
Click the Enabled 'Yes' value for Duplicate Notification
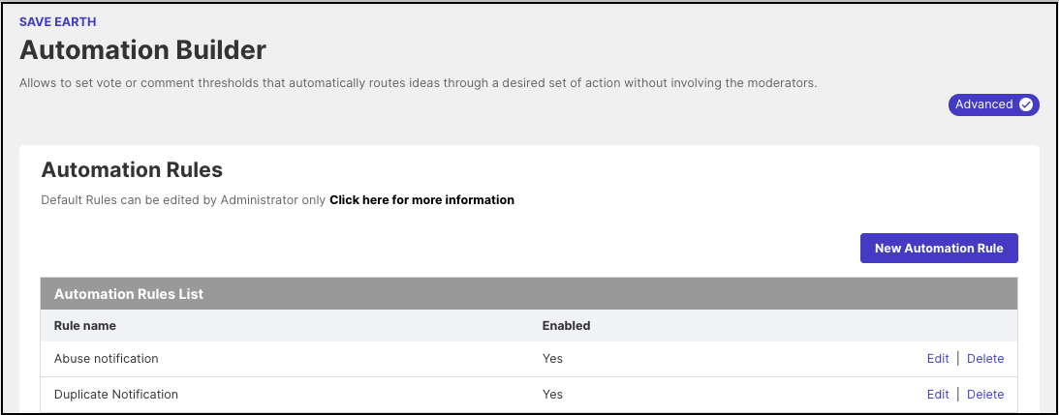552,394
